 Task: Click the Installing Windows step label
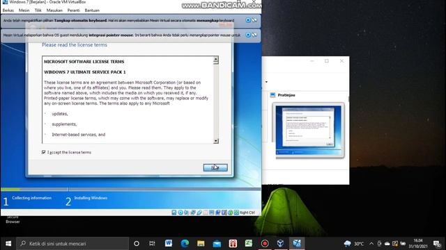(91, 198)
